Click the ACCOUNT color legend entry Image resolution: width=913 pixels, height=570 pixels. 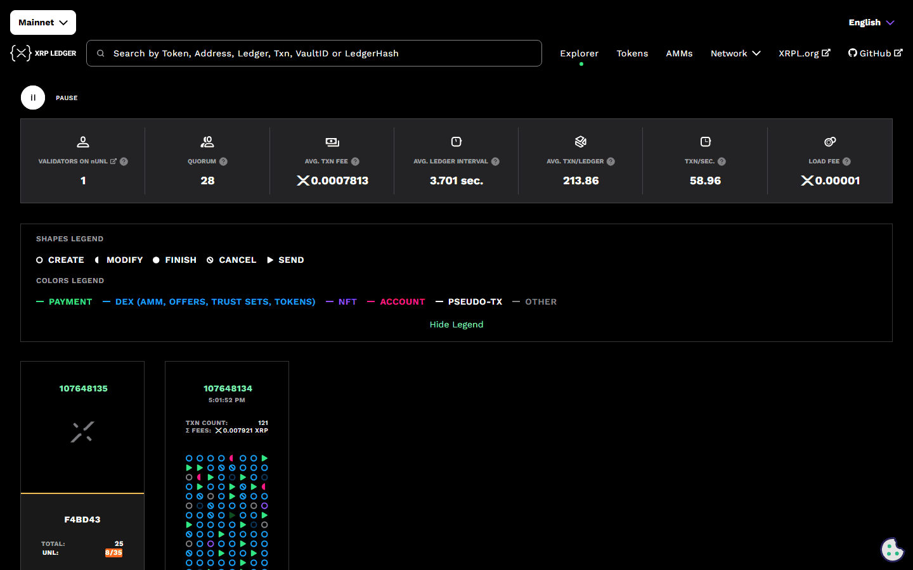[396, 301]
